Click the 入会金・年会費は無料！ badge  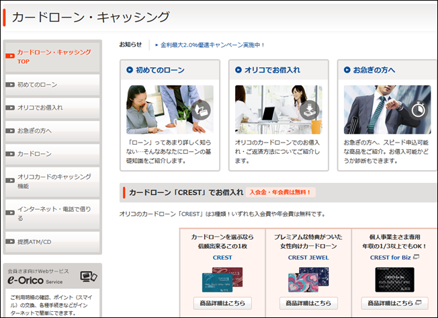tap(280, 192)
